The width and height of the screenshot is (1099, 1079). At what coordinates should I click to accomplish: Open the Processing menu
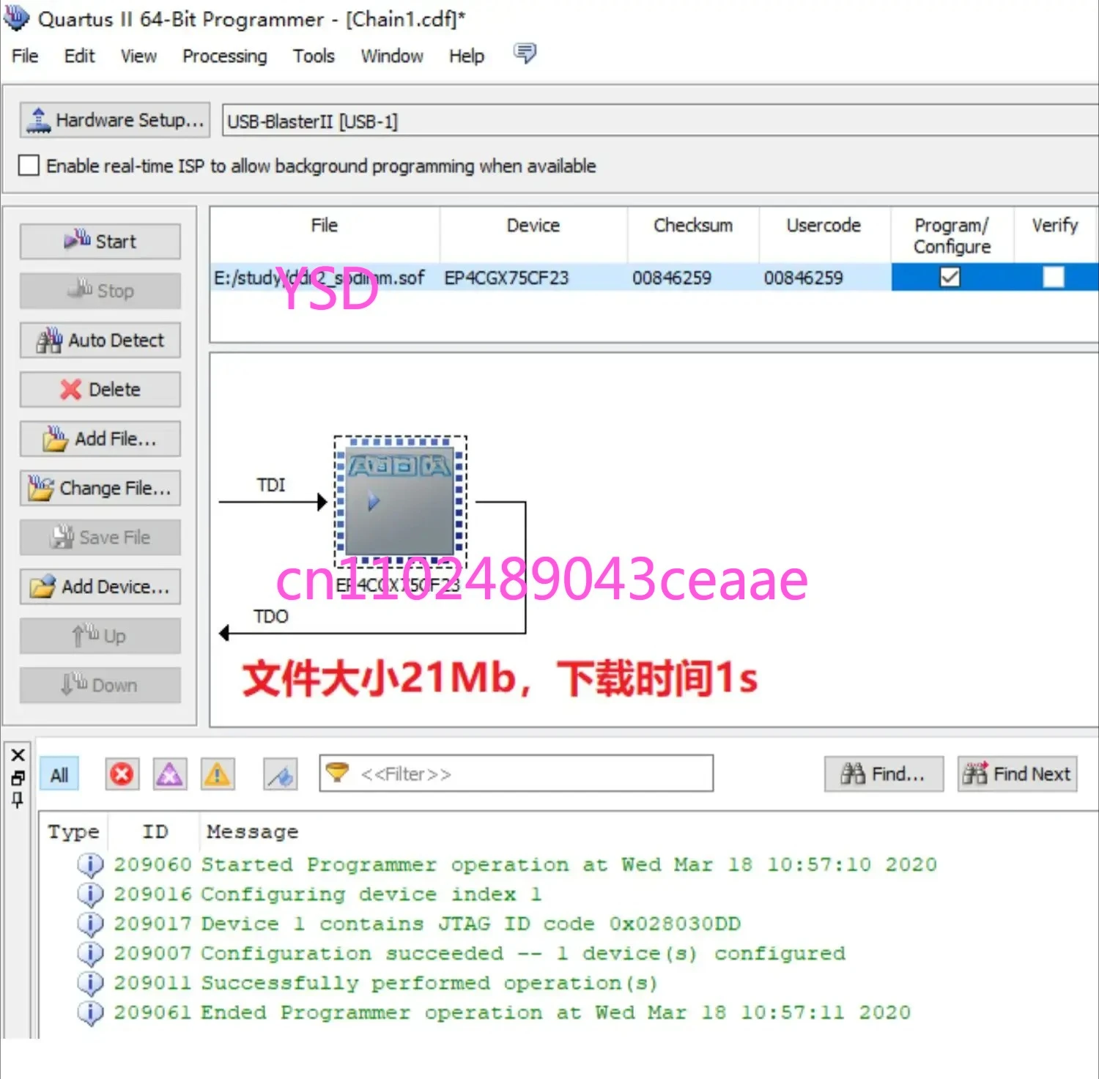coord(225,56)
